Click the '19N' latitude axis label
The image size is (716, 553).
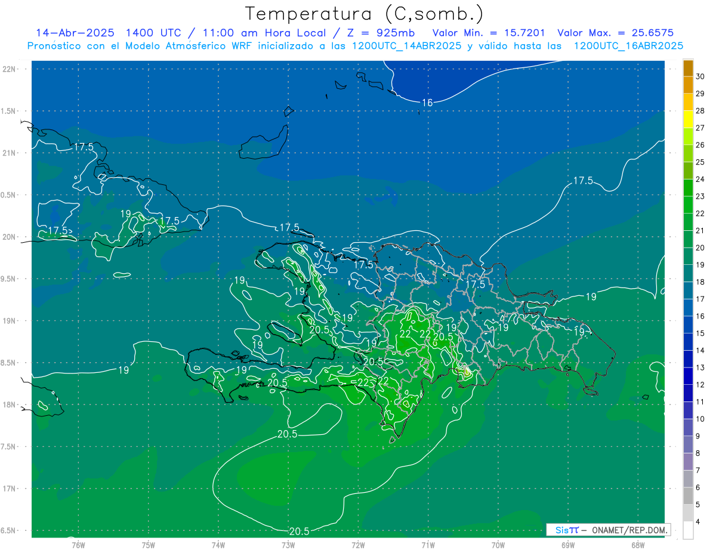(10, 321)
